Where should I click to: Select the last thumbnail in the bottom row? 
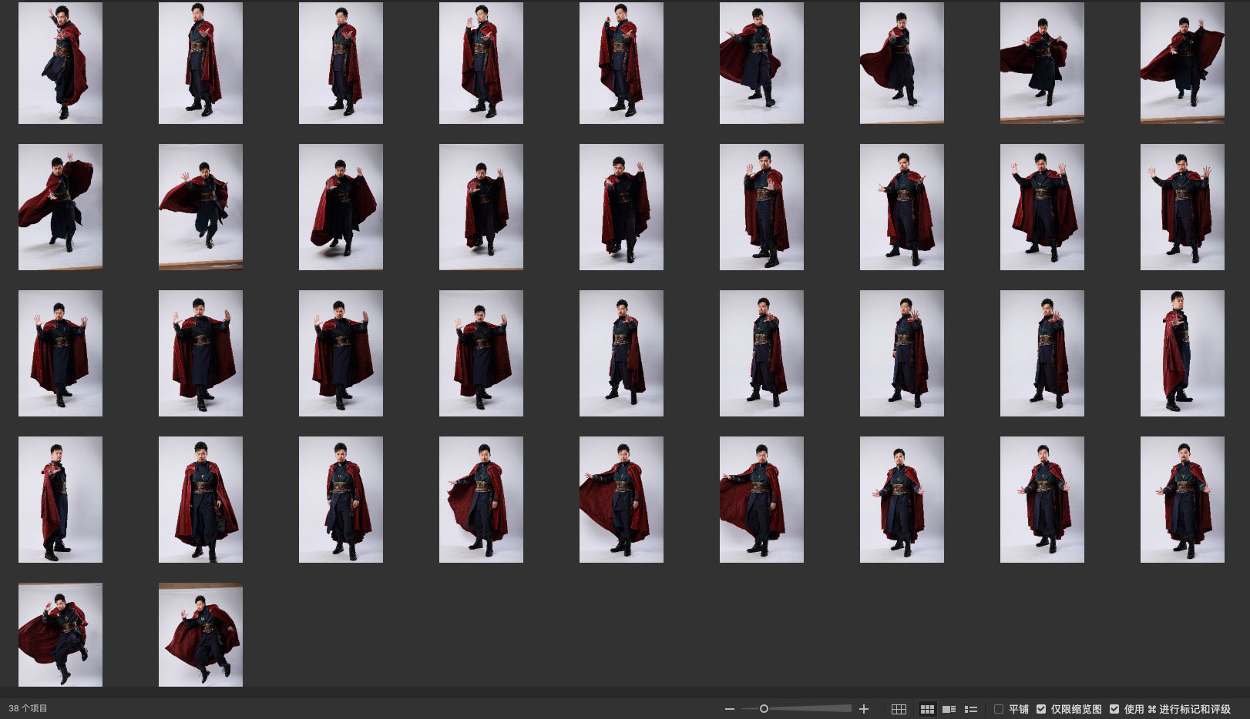(x=200, y=634)
